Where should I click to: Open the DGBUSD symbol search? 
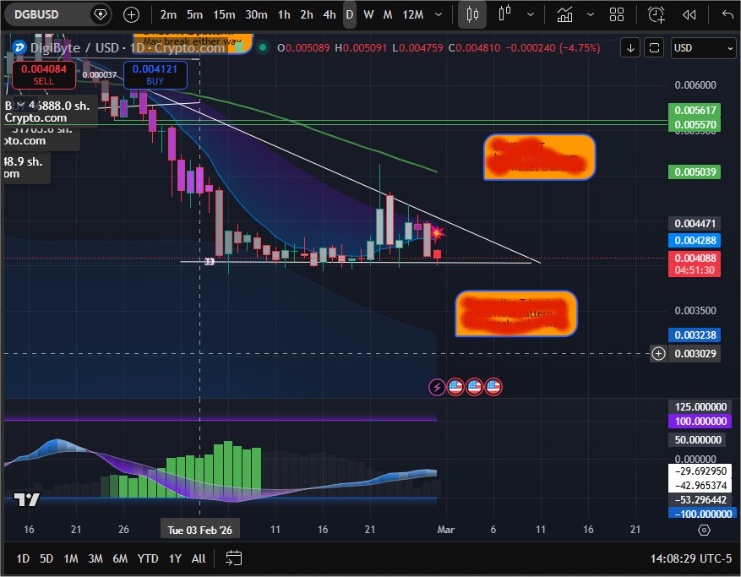pyautogui.click(x=36, y=14)
